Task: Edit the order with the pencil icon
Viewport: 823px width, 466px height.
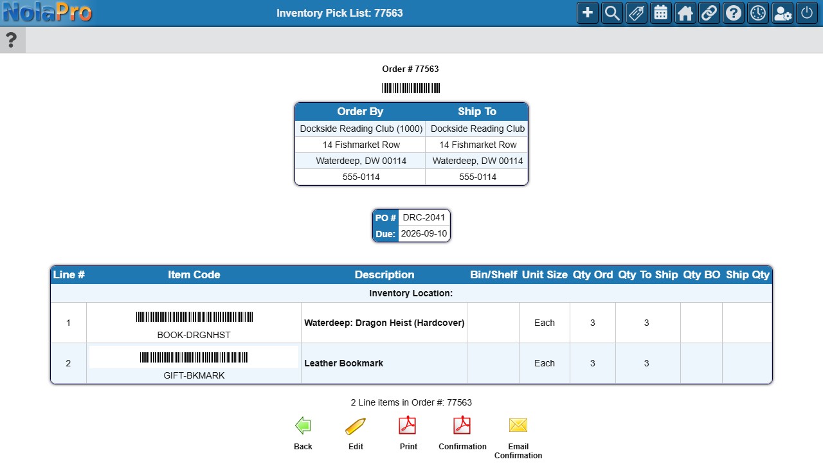Action: (356, 426)
